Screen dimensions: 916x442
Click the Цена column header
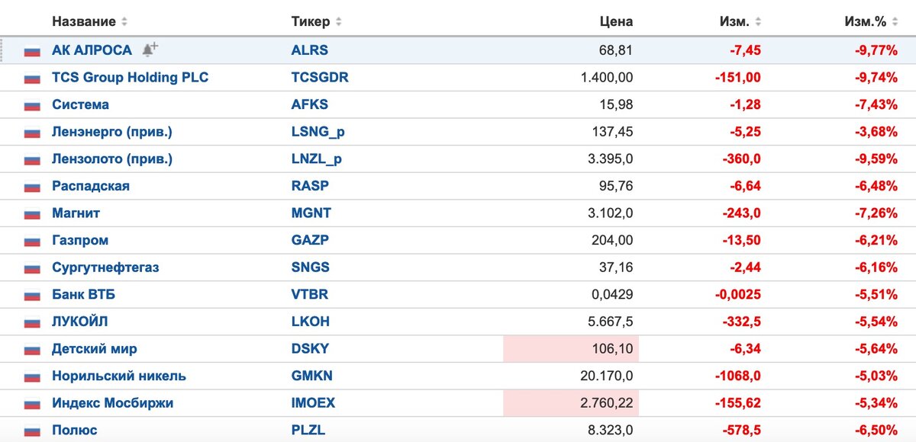pyautogui.click(x=616, y=21)
